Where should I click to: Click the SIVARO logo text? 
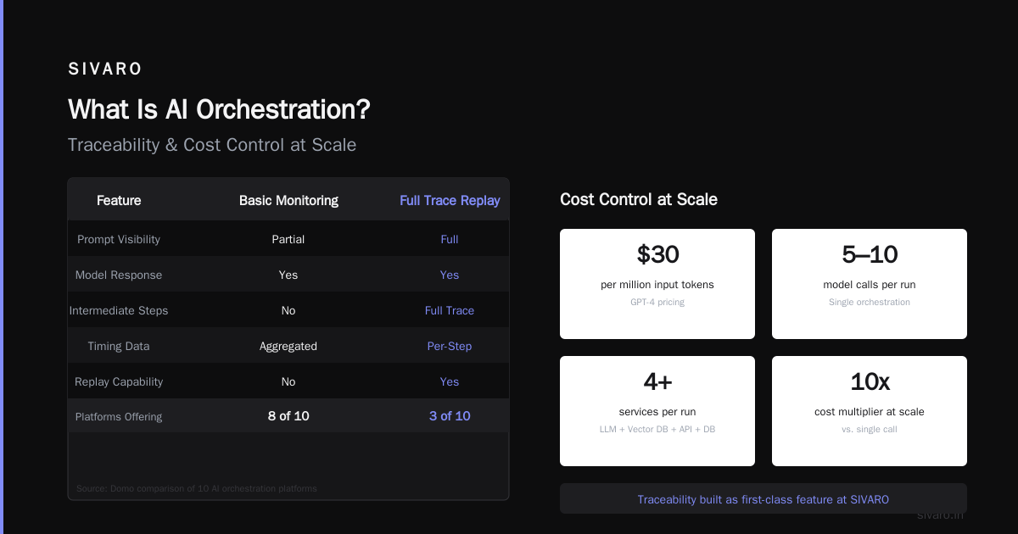pos(105,70)
